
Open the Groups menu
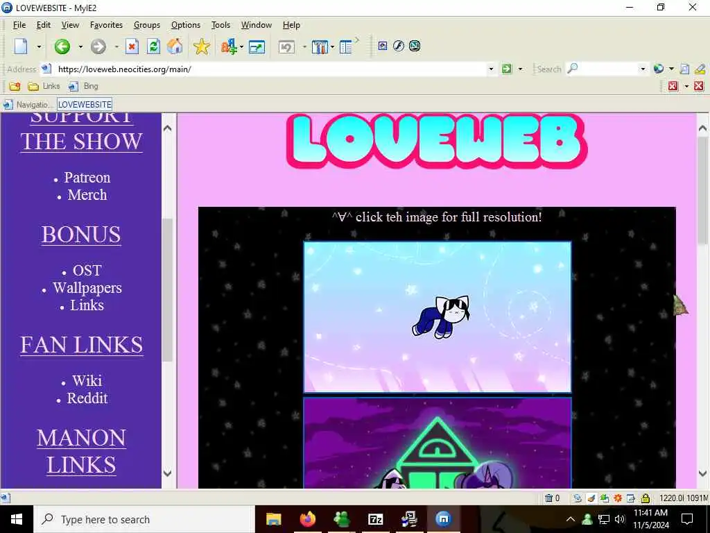point(147,25)
